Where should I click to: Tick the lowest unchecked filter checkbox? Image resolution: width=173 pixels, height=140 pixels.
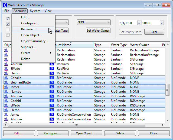point(8,35)
